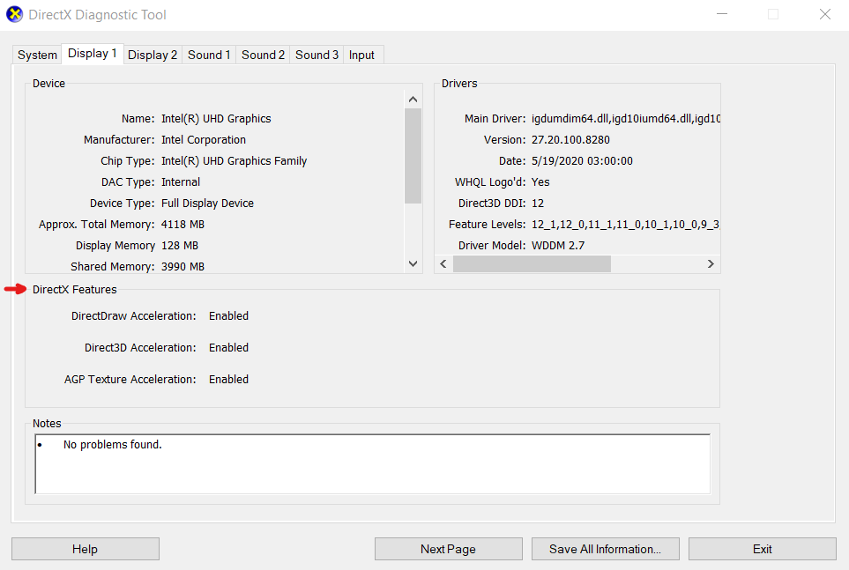Image resolution: width=849 pixels, height=570 pixels.
Task: Switch to the Sound 1 tab
Action: point(209,56)
